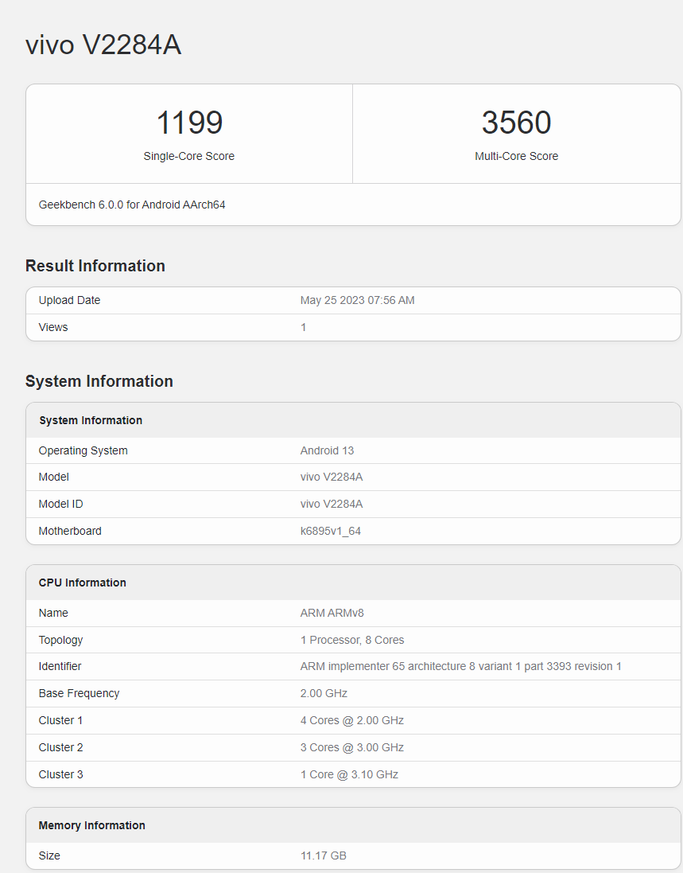Click the vivo V2284A page title
Screen dimensions: 683x873
tap(103, 45)
